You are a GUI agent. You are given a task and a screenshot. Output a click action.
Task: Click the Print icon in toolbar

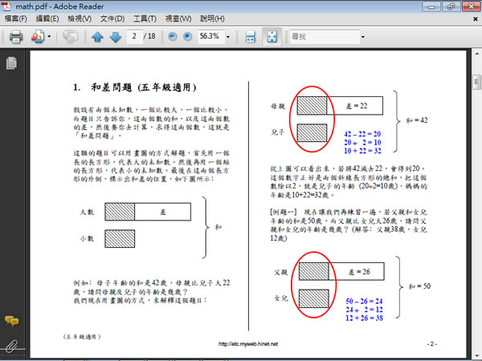(15, 37)
